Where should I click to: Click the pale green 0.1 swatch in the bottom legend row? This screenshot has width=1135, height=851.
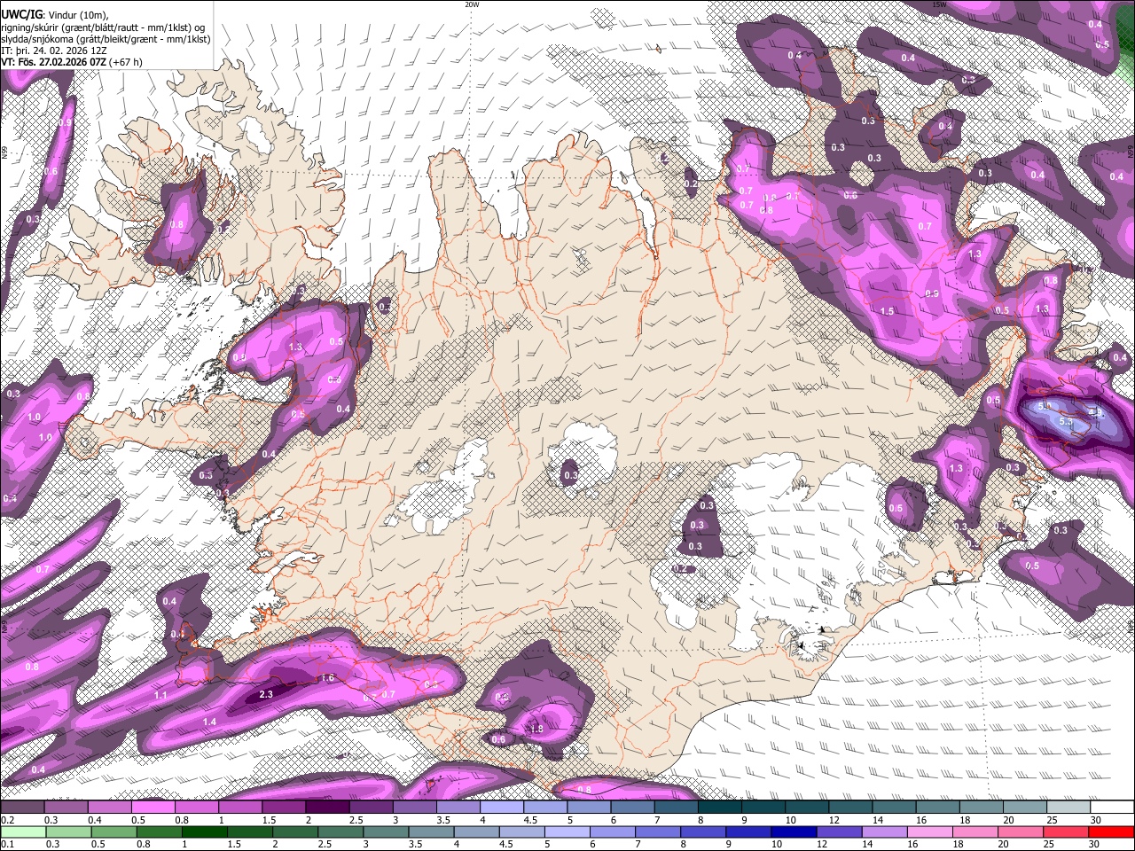click(22, 831)
